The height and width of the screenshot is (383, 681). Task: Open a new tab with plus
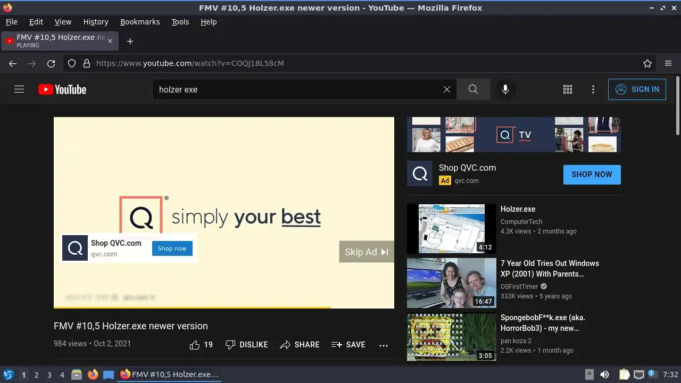coord(130,41)
